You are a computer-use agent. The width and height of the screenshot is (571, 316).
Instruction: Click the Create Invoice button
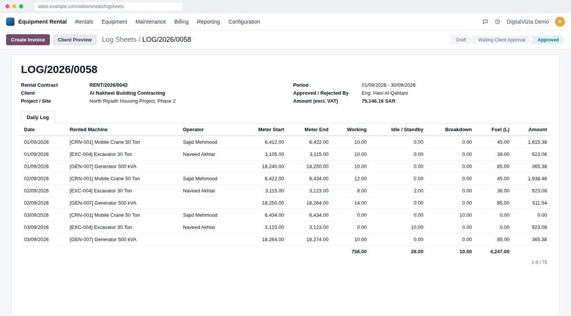point(28,40)
